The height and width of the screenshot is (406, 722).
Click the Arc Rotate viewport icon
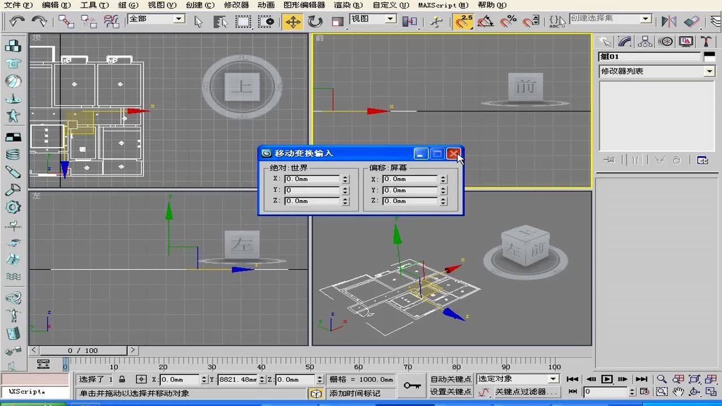click(x=693, y=390)
